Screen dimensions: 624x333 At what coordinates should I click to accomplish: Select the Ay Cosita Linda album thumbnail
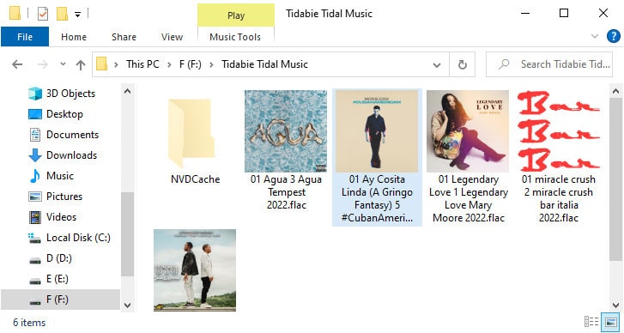point(377,131)
